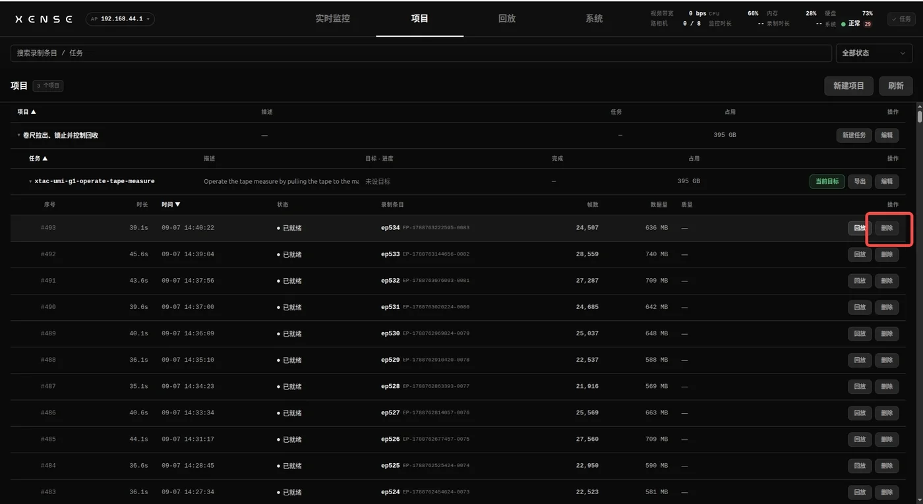Click 删除 on the ep530 row

point(887,333)
